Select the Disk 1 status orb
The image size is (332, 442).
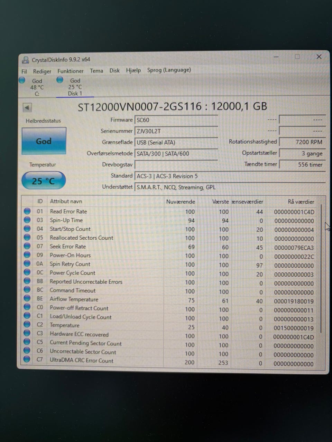pos(60,80)
